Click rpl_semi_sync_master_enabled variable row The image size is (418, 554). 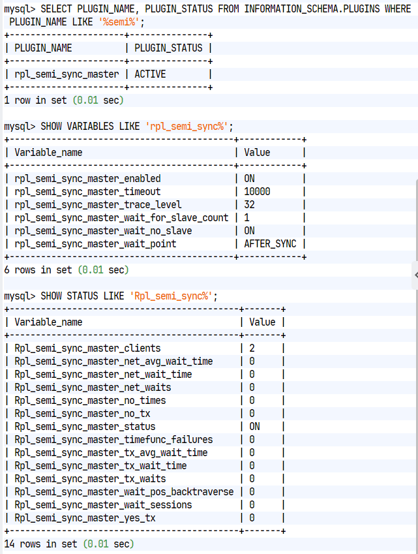[155, 178]
